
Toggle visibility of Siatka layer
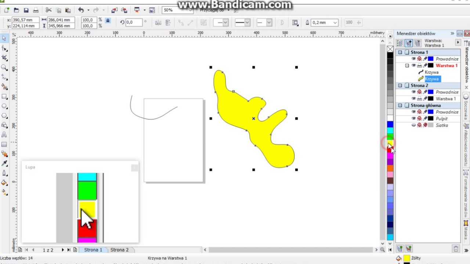(x=413, y=125)
